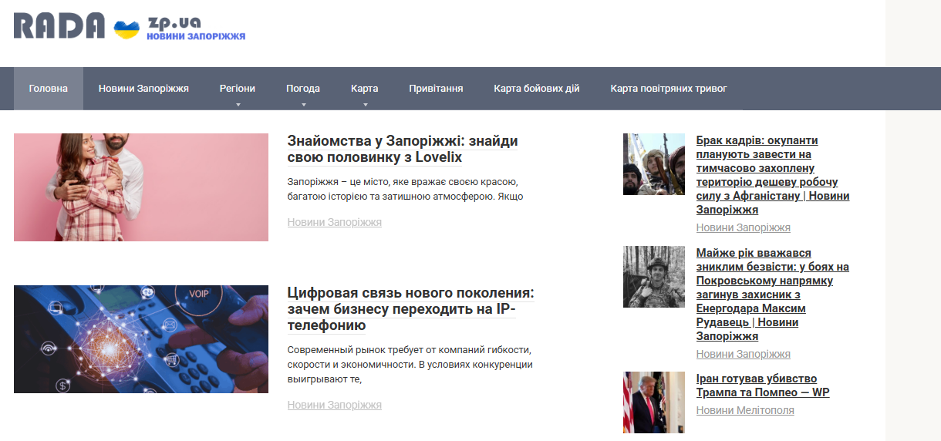The image size is (941, 441).
Task: Open the Привітання menu item
Action: pos(437,89)
